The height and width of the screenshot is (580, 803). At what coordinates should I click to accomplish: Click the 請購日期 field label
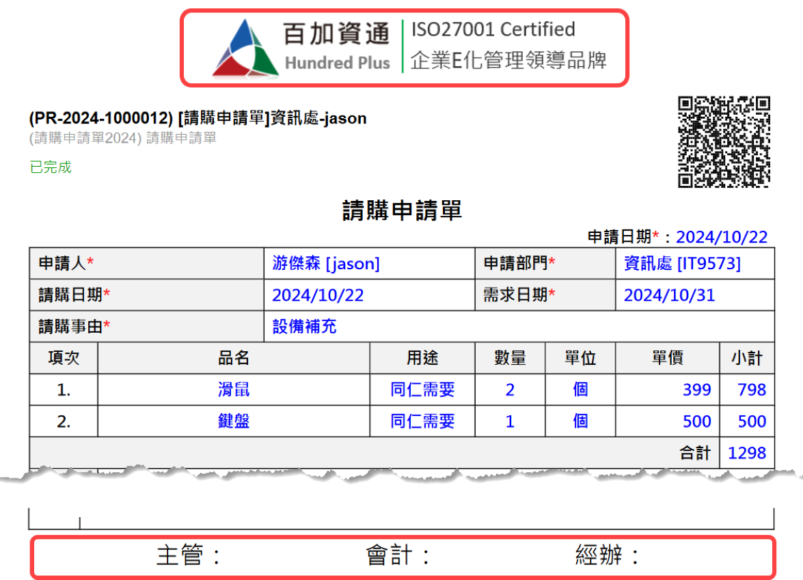tap(74, 295)
